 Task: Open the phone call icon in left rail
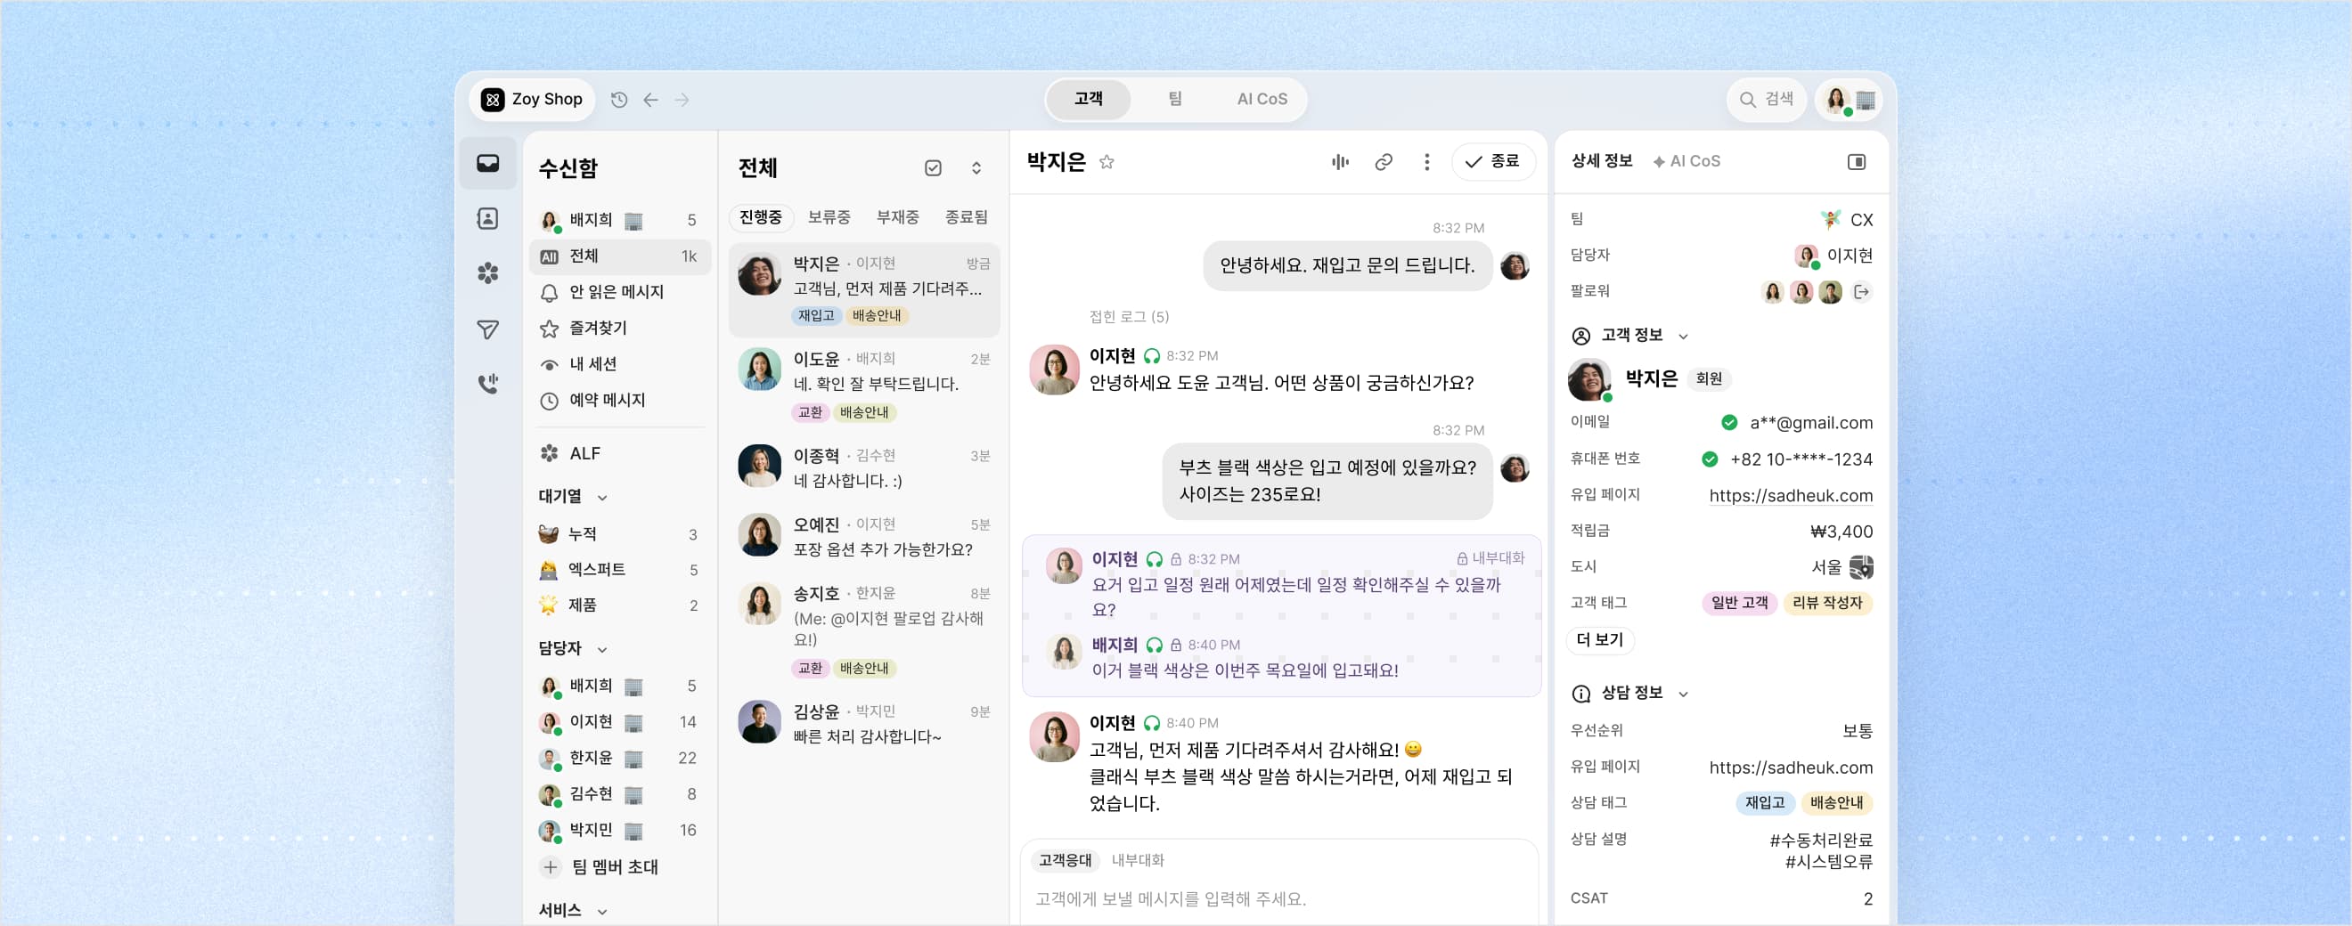[487, 383]
